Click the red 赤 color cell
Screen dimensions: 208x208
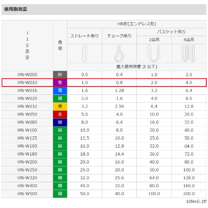[60, 114]
